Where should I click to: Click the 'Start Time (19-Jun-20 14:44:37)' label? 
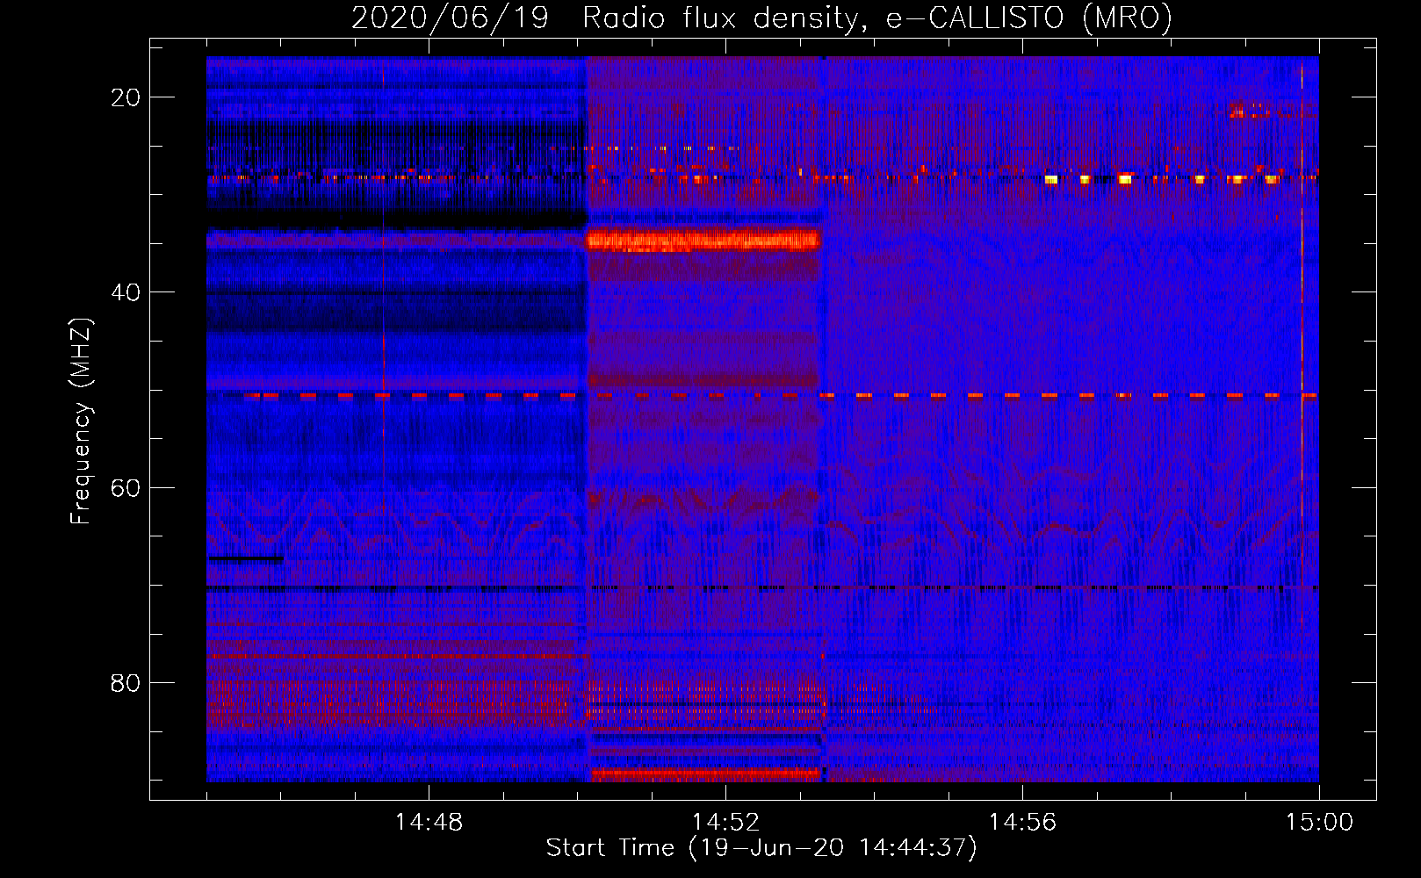[761, 848]
